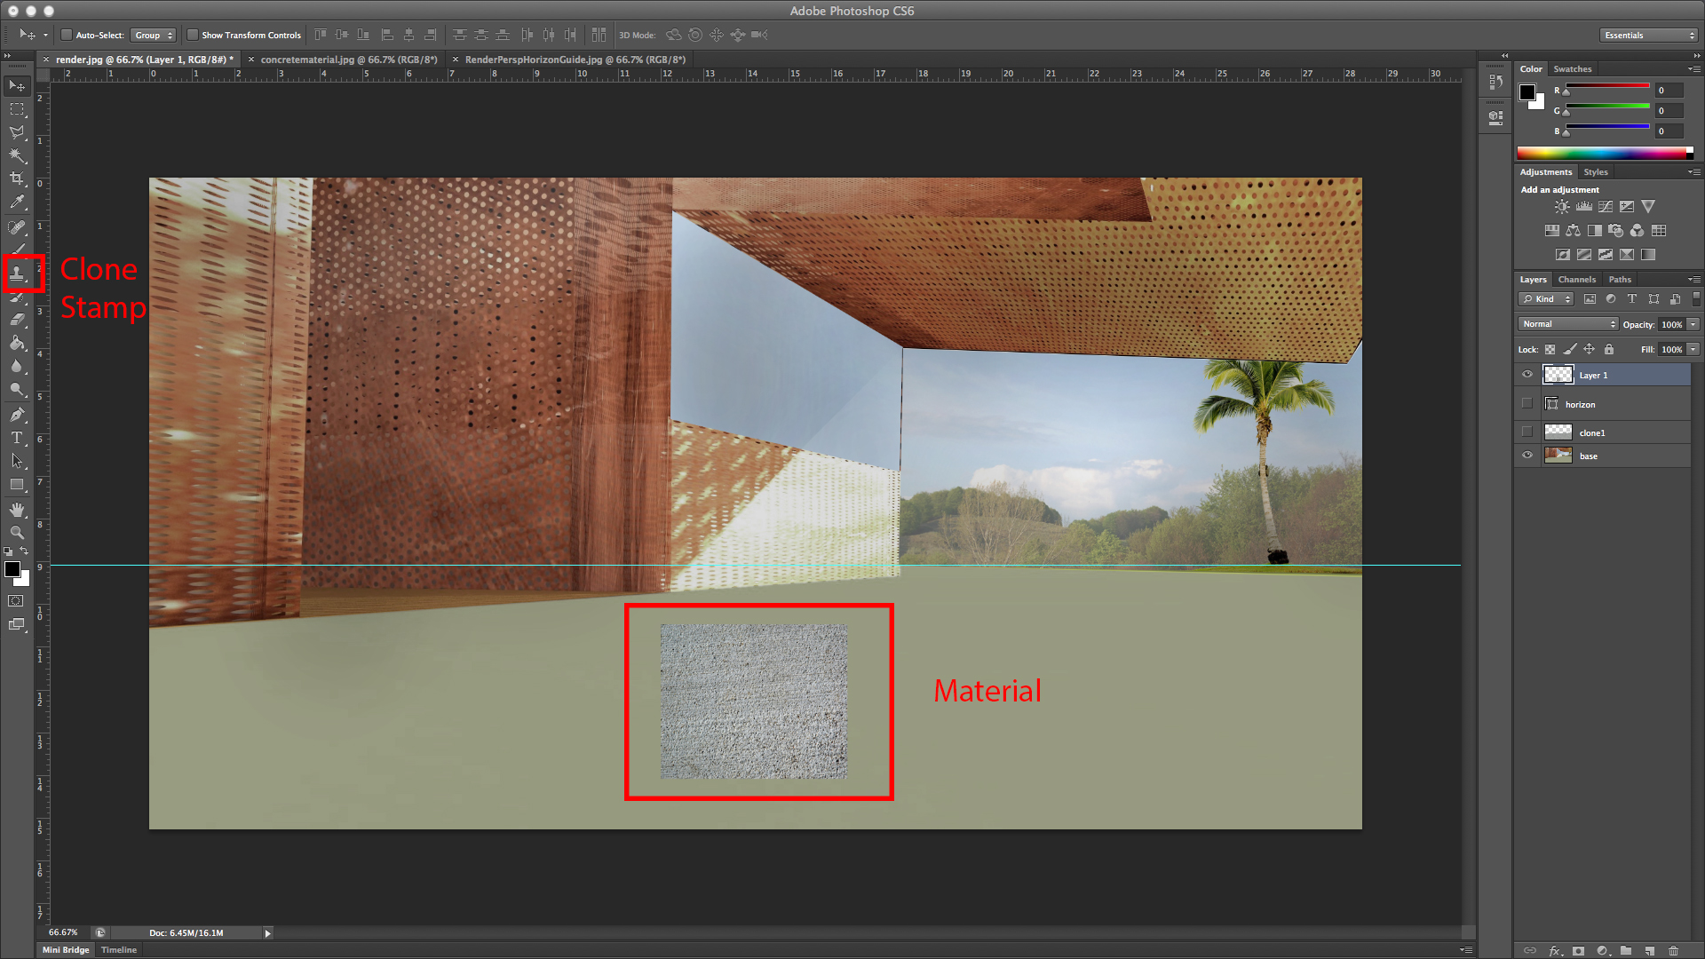Select the Paint Bucket tool
The width and height of the screenshot is (1705, 959).
pos(17,344)
